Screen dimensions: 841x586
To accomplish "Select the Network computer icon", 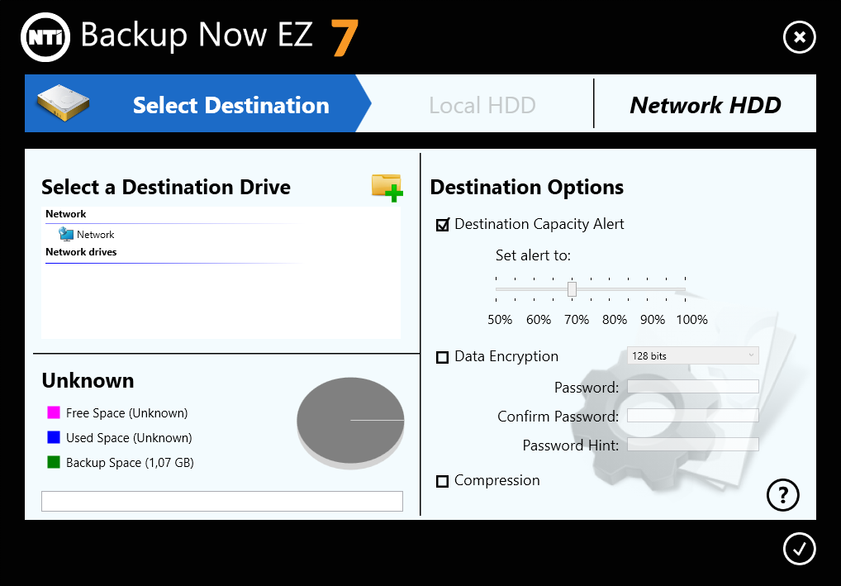I will (66, 235).
